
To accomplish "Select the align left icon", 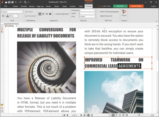I will 40,14.
